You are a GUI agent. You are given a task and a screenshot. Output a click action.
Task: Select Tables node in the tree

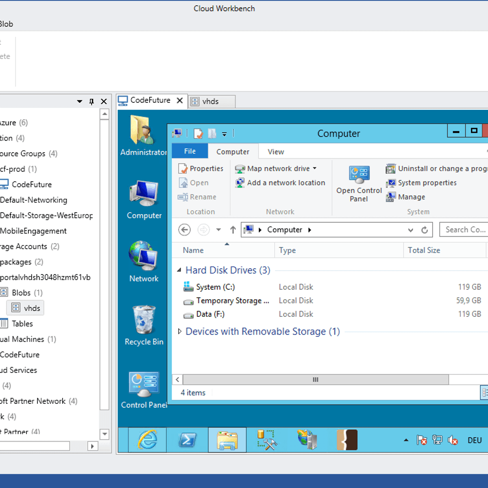coord(22,324)
